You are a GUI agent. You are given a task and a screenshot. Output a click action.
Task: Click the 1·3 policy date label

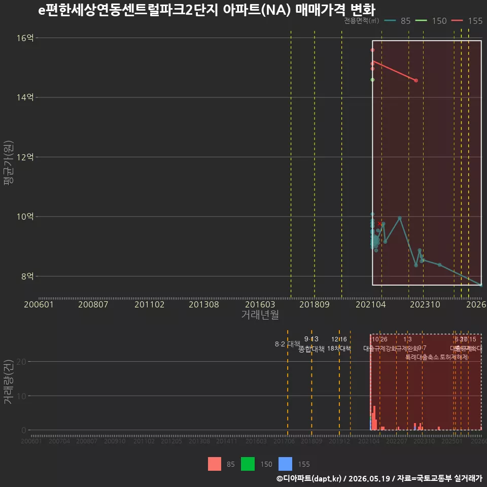point(407,339)
